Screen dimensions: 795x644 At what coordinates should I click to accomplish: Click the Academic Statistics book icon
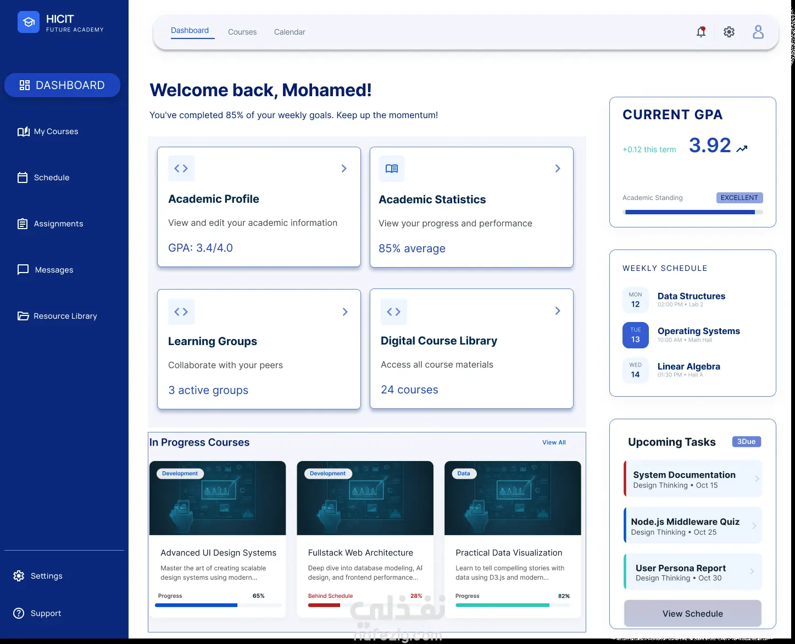point(392,169)
